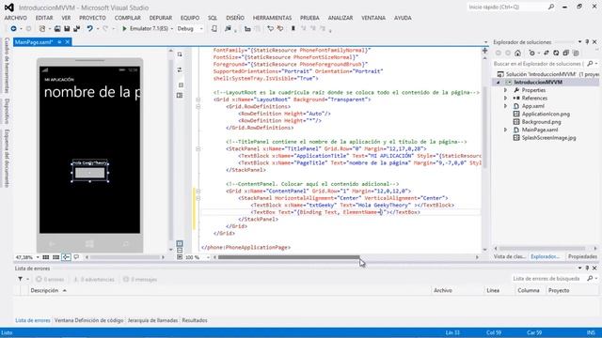Toggle snap to gridlines in the designer
Screen dimensions: 602x338
click(x=56, y=257)
